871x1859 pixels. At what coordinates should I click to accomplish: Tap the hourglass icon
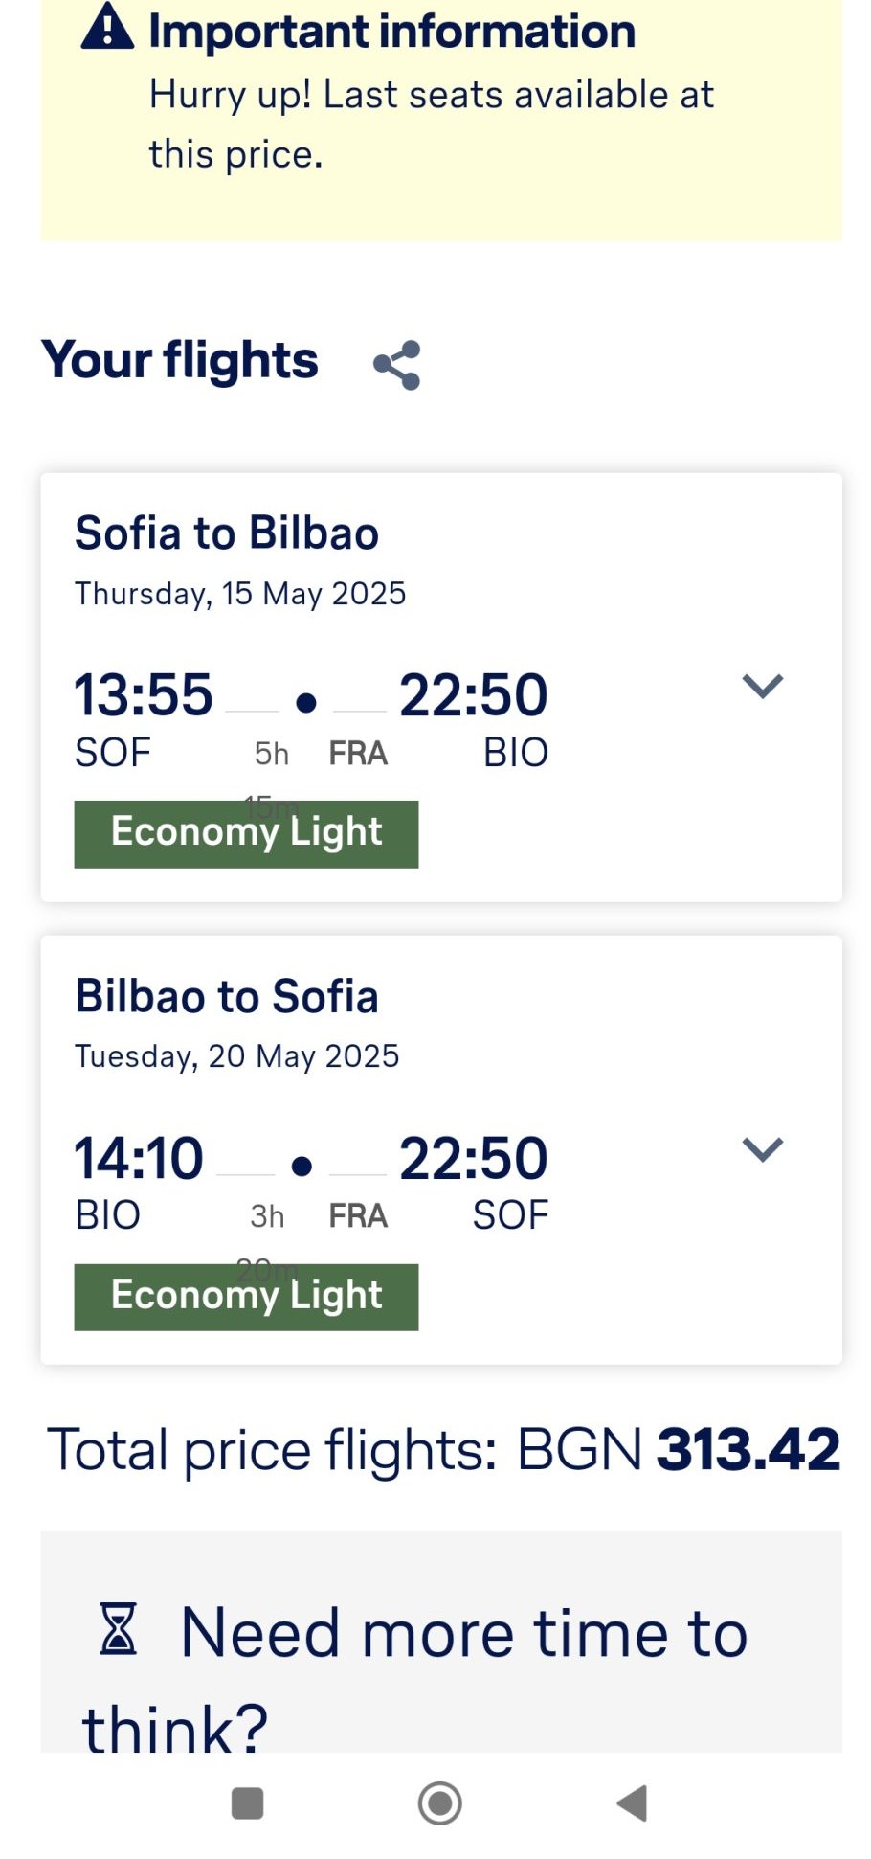[x=119, y=1629]
